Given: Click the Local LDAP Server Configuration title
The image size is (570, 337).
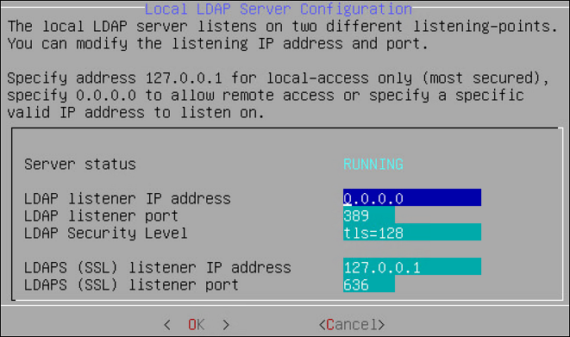Looking at the screenshot, I should 279,9.
